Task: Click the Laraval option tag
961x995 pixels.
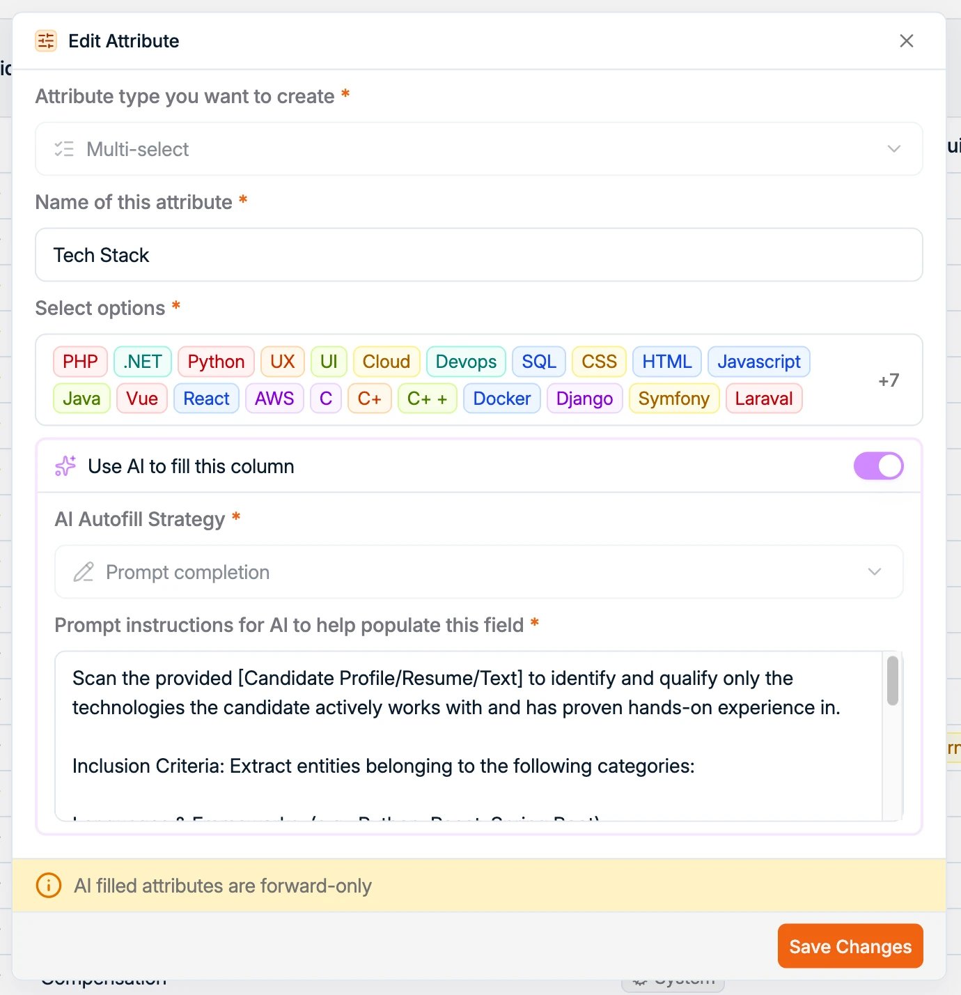Action: 764,399
